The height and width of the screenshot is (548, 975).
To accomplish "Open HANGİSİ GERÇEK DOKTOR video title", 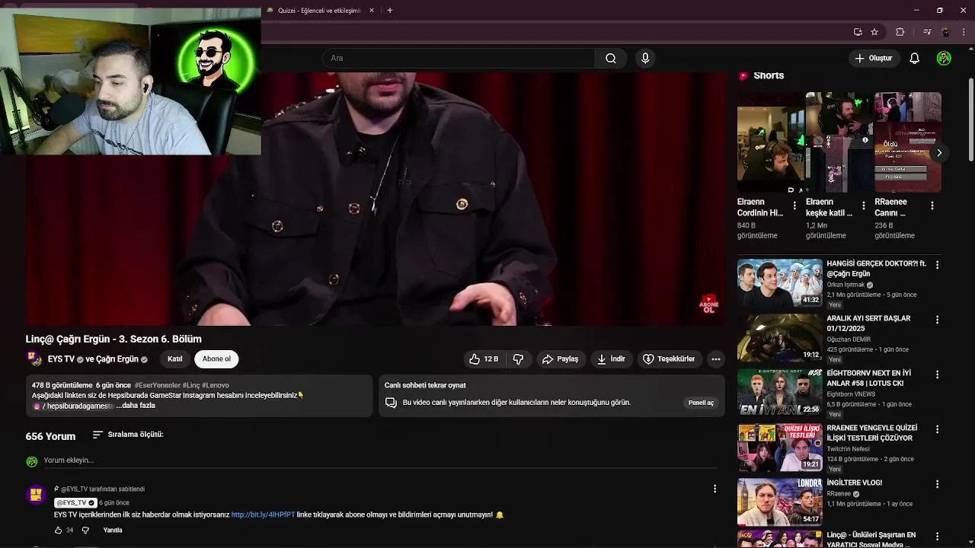I will point(876,269).
